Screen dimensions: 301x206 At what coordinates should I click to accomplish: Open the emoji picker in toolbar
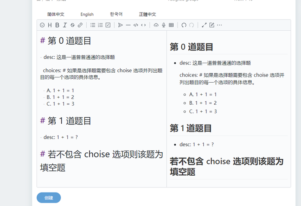click(x=42, y=25)
